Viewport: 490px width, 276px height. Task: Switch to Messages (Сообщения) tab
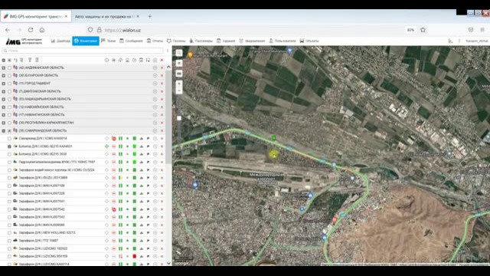(x=131, y=41)
